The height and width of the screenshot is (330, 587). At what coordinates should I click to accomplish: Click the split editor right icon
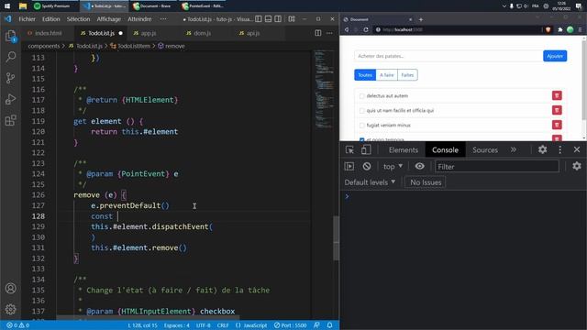[318, 33]
